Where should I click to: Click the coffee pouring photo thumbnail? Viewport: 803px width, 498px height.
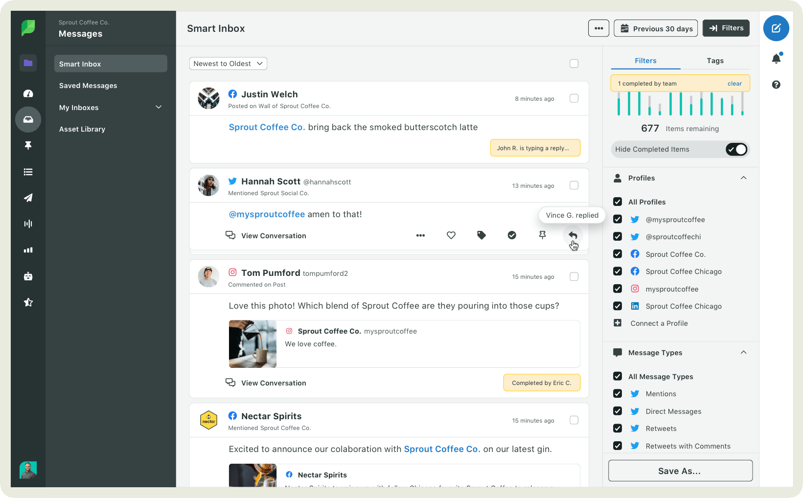point(252,344)
